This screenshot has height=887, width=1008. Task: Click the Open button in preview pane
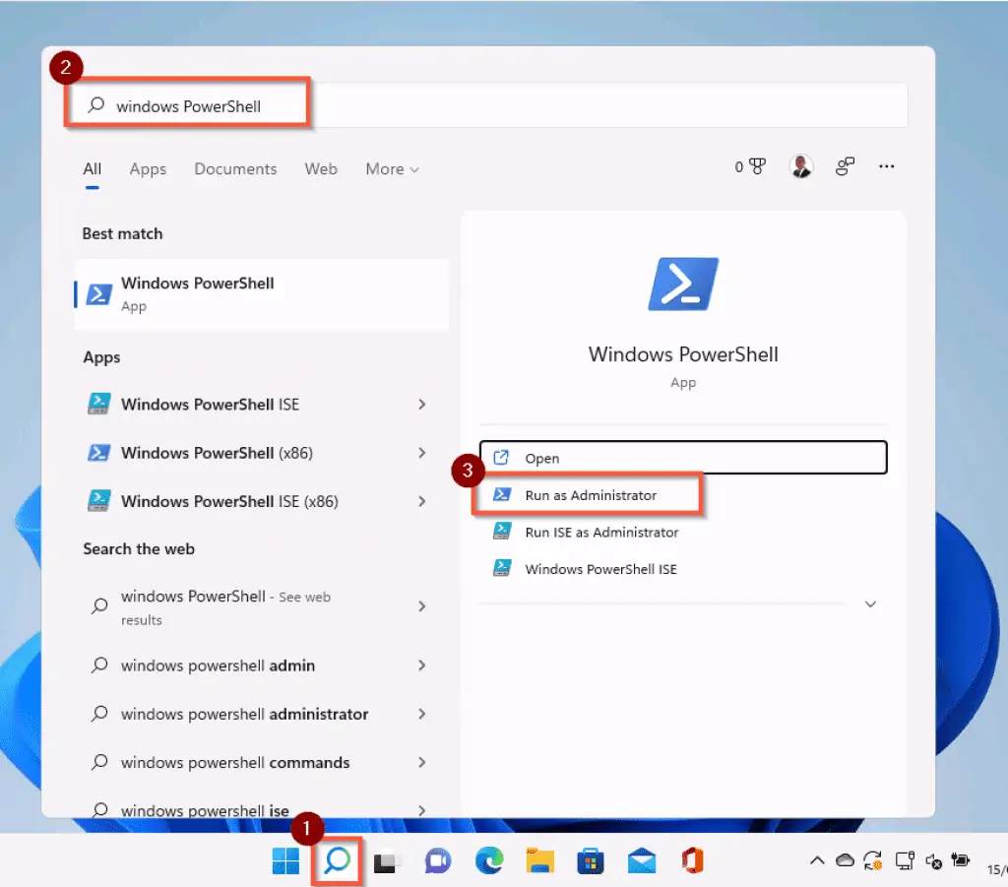click(683, 458)
